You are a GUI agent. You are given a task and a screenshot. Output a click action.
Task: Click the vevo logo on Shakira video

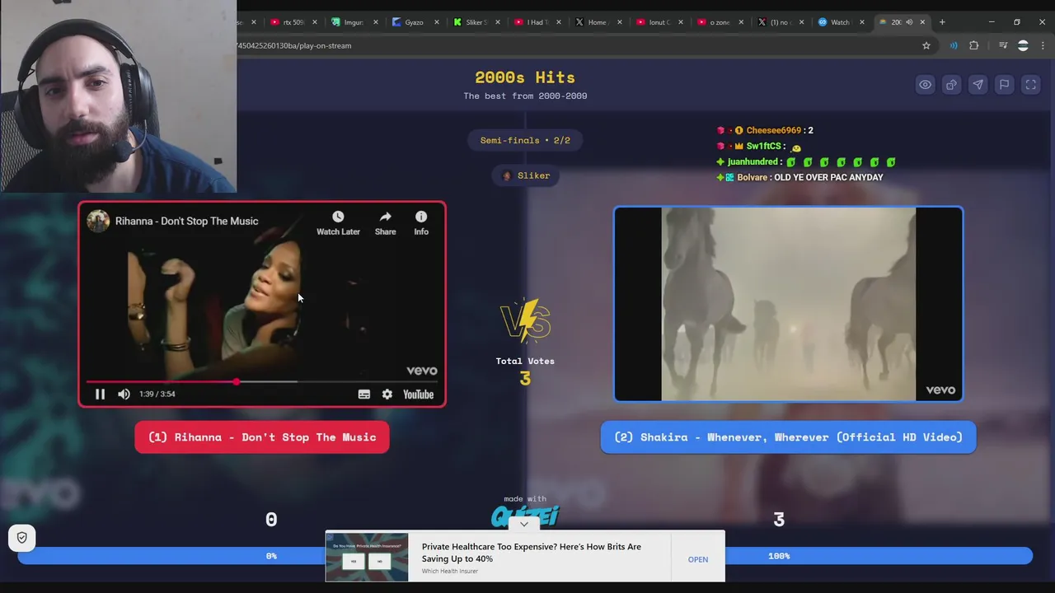[x=940, y=390]
